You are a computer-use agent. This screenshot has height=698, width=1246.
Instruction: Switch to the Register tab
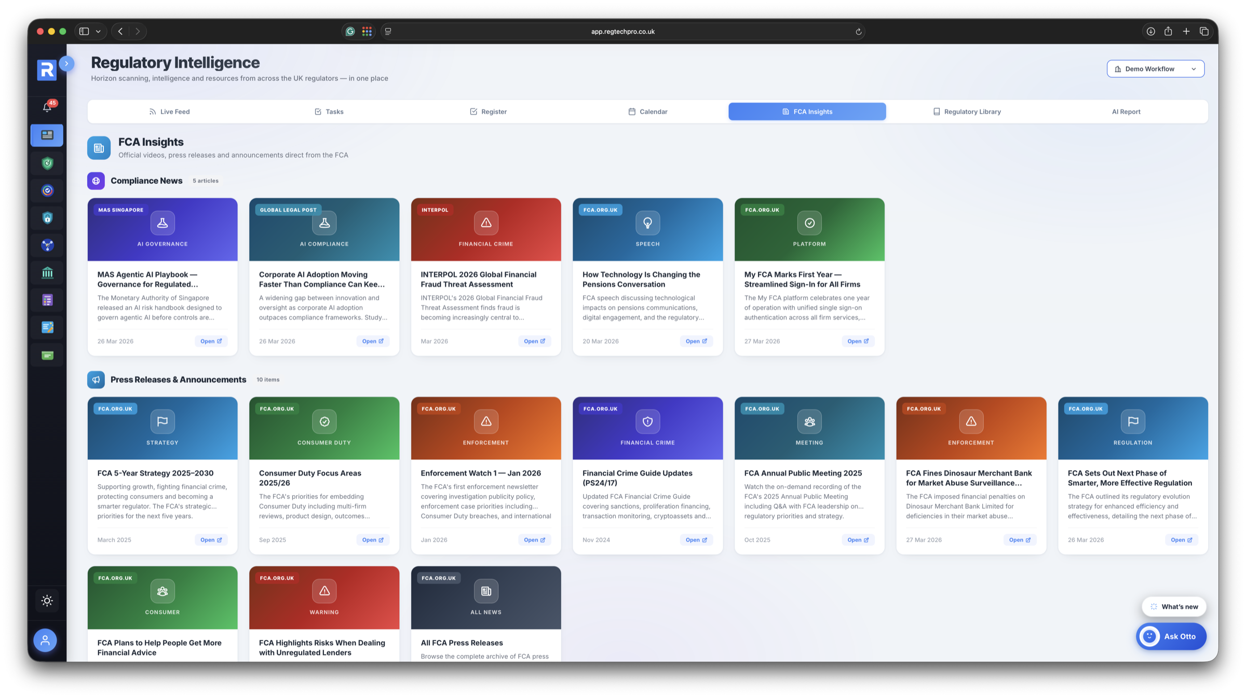coord(488,112)
